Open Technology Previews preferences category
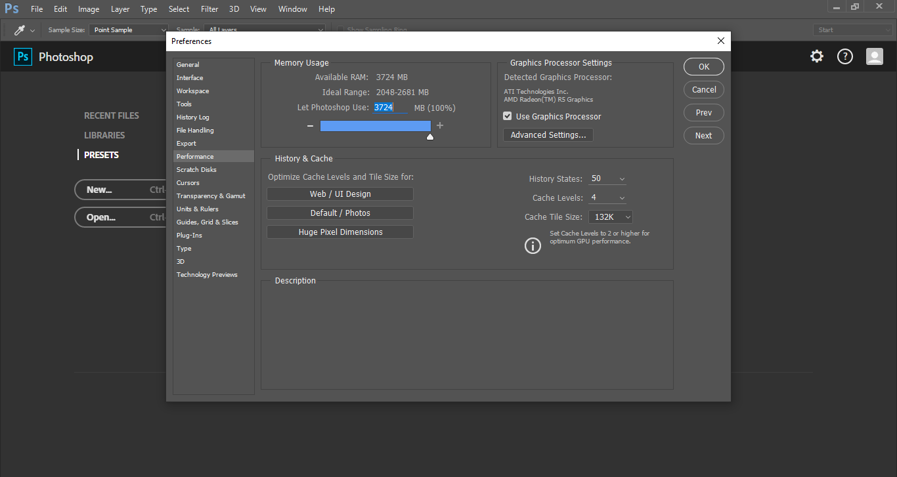Screen dimensions: 897x477 pos(213,275)
